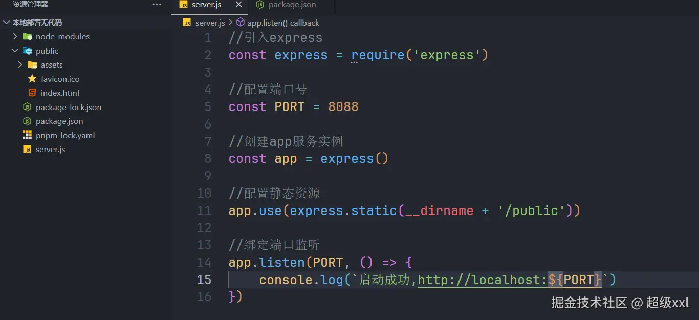This screenshot has height=320, width=699.
Task: Click the cube symbol icon in breadcrumb
Action: click(240, 23)
